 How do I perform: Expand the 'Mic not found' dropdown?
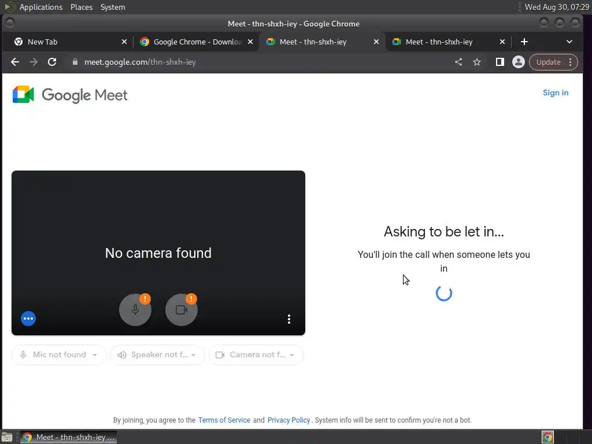tap(60, 355)
